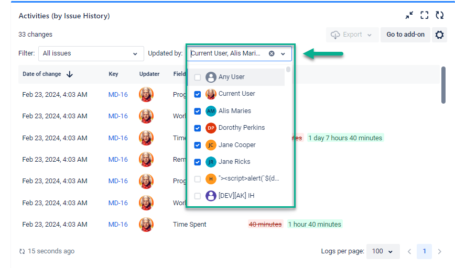Select the [DEV][AK] IH user option

click(x=236, y=196)
